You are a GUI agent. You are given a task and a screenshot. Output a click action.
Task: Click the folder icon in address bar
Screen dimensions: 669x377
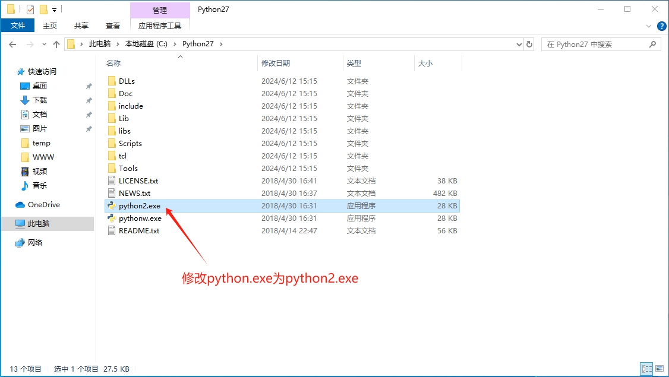click(71, 44)
